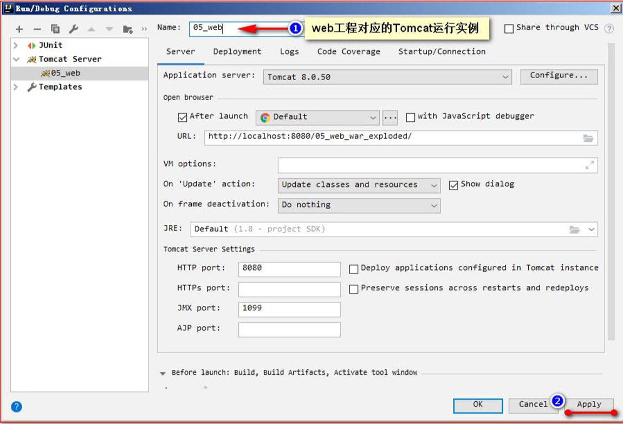The height and width of the screenshot is (424, 623).
Task: Expand JUnit tree node
Action: (16, 45)
